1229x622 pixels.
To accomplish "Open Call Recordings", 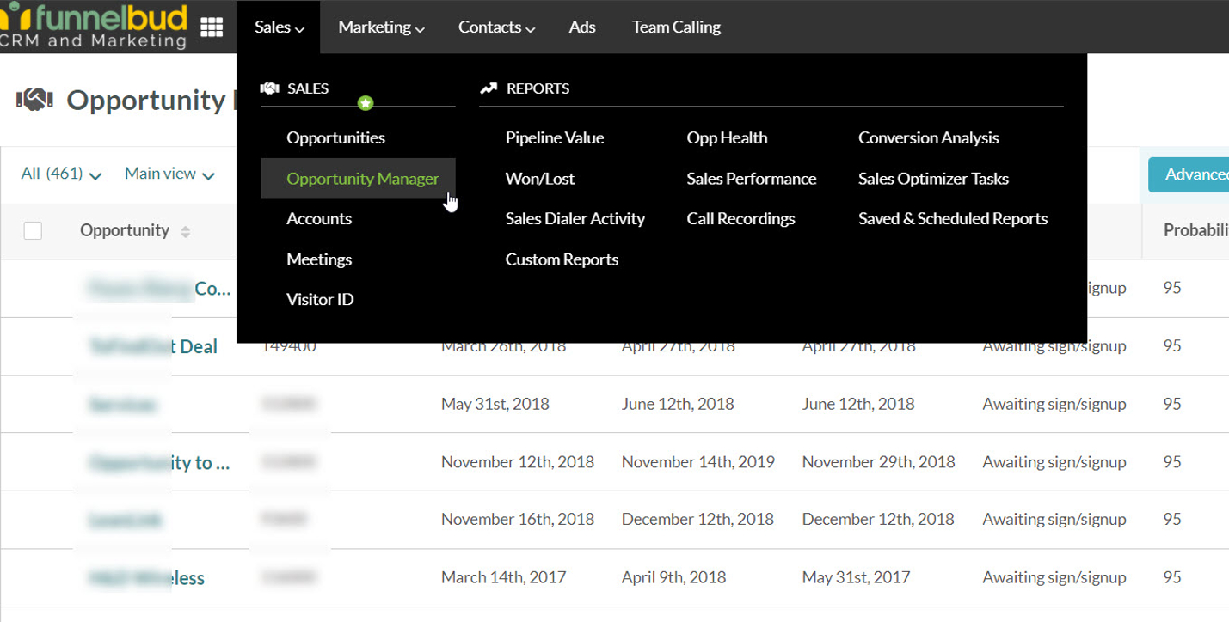I will click(x=740, y=218).
